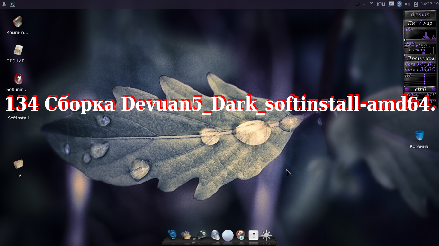Click the power switch icon in dock
Viewport: 439px width, 246px height.
click(254, 235)
